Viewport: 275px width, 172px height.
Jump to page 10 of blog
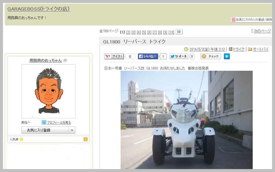(x=171, y=32)
